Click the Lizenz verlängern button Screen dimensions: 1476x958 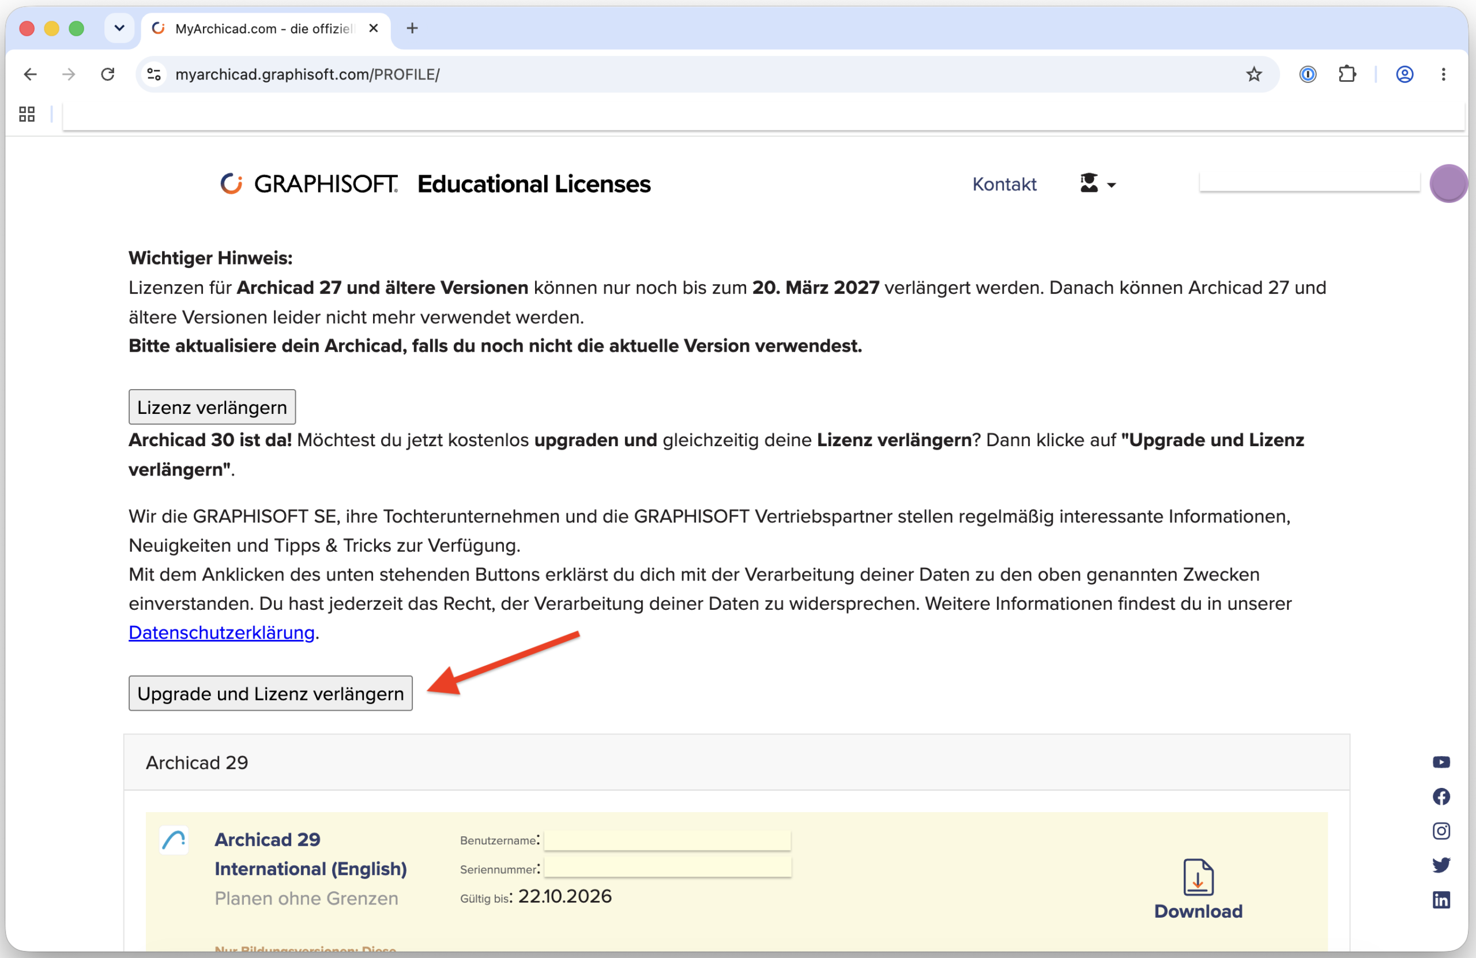[x=212, y=407]
